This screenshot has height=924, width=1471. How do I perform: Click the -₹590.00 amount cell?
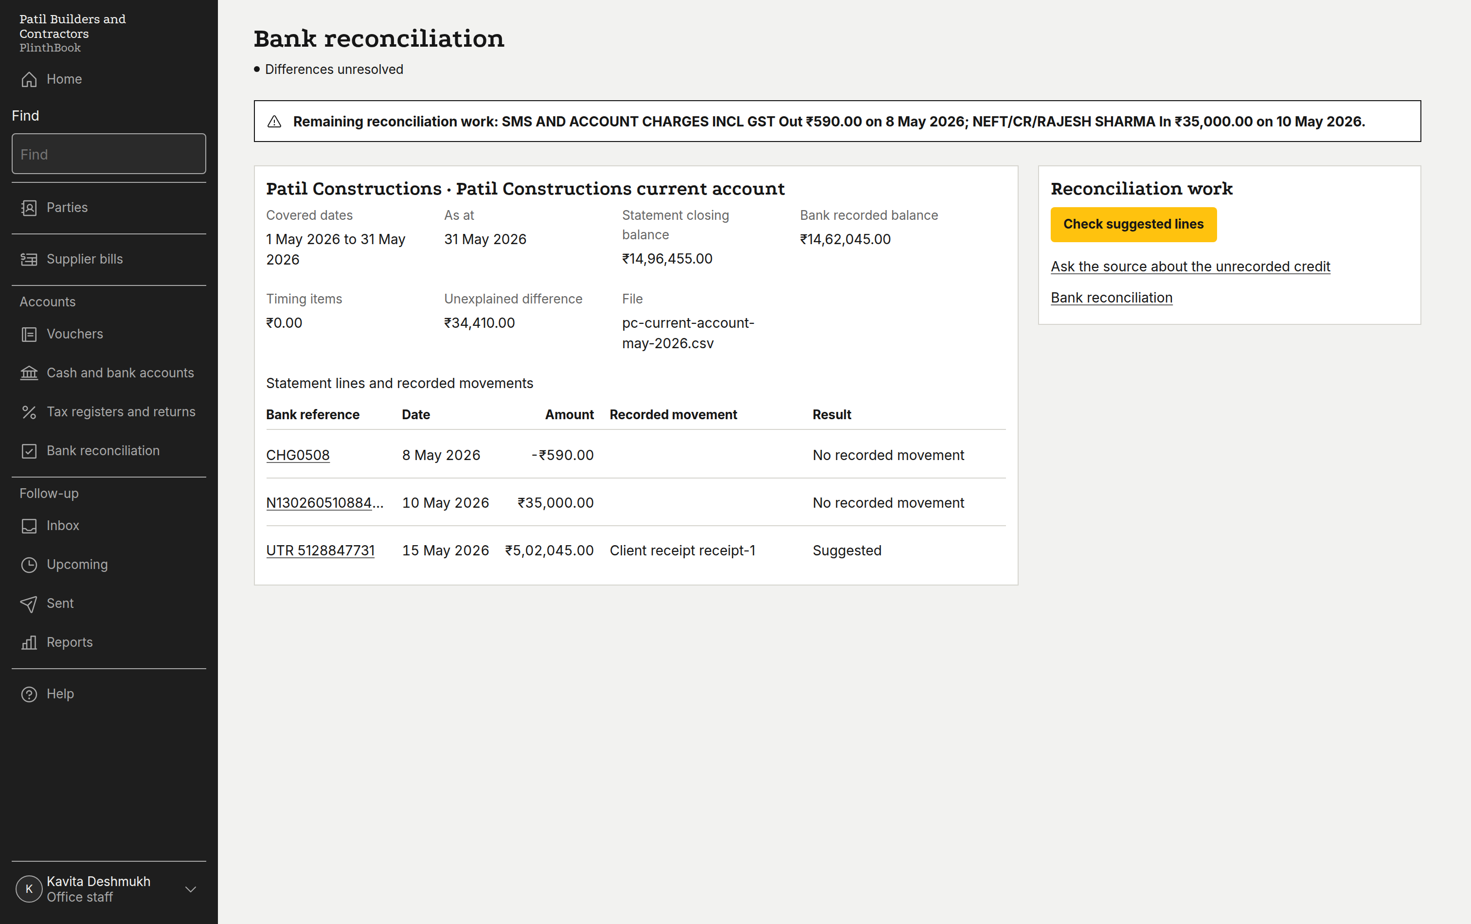(562, 456)
